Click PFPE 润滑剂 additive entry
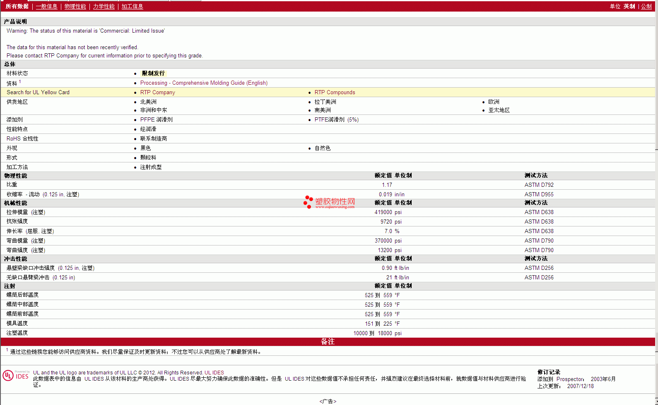The height and width of the screenshot is (405, 658). [156, 120]
